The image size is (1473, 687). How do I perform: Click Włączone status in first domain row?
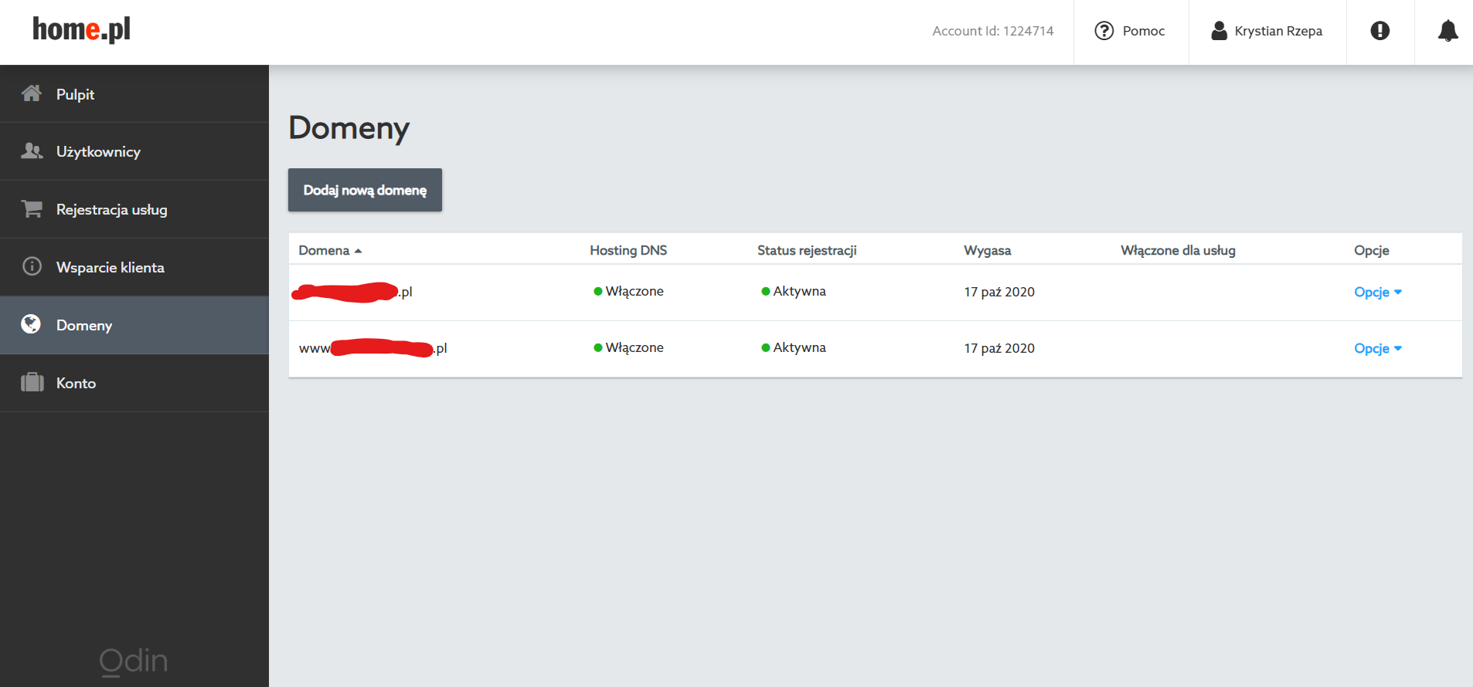click(628, 291)
